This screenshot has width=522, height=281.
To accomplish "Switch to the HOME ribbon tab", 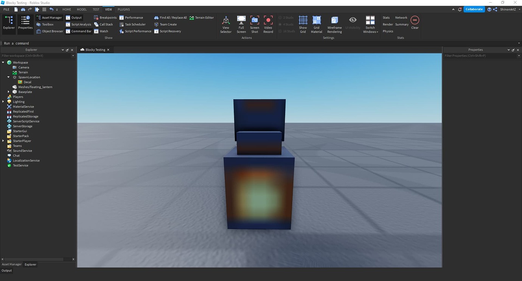I will click(67, 9).
